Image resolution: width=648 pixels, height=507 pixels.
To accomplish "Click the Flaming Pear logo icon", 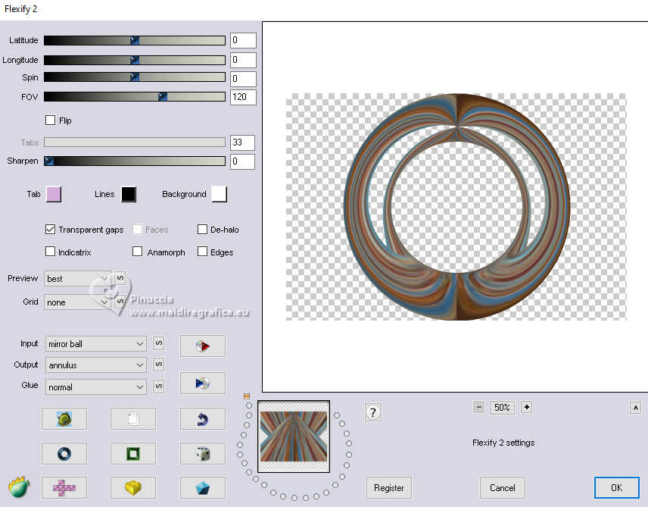I will (x=19, y=487).
